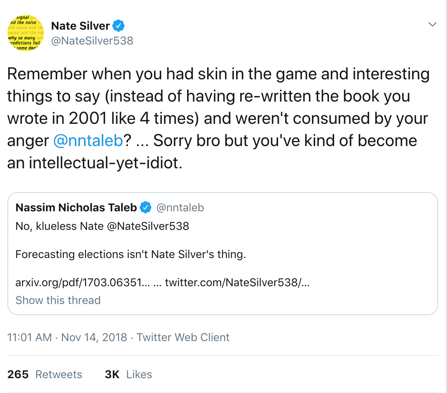Open quoted line "No, klueless Nate"
447x393 pixels.
[x=59, y=226]
